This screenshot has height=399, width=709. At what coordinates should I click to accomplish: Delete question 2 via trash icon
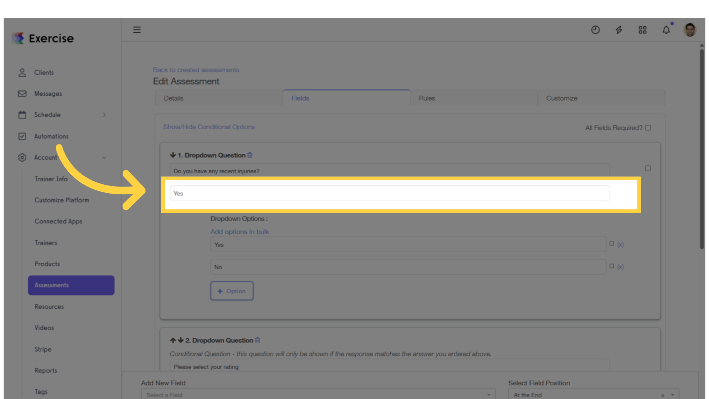pos(258,340)
